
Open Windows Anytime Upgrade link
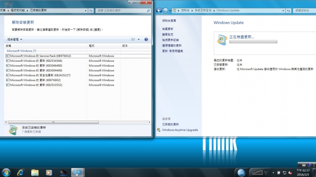point(180,130)
